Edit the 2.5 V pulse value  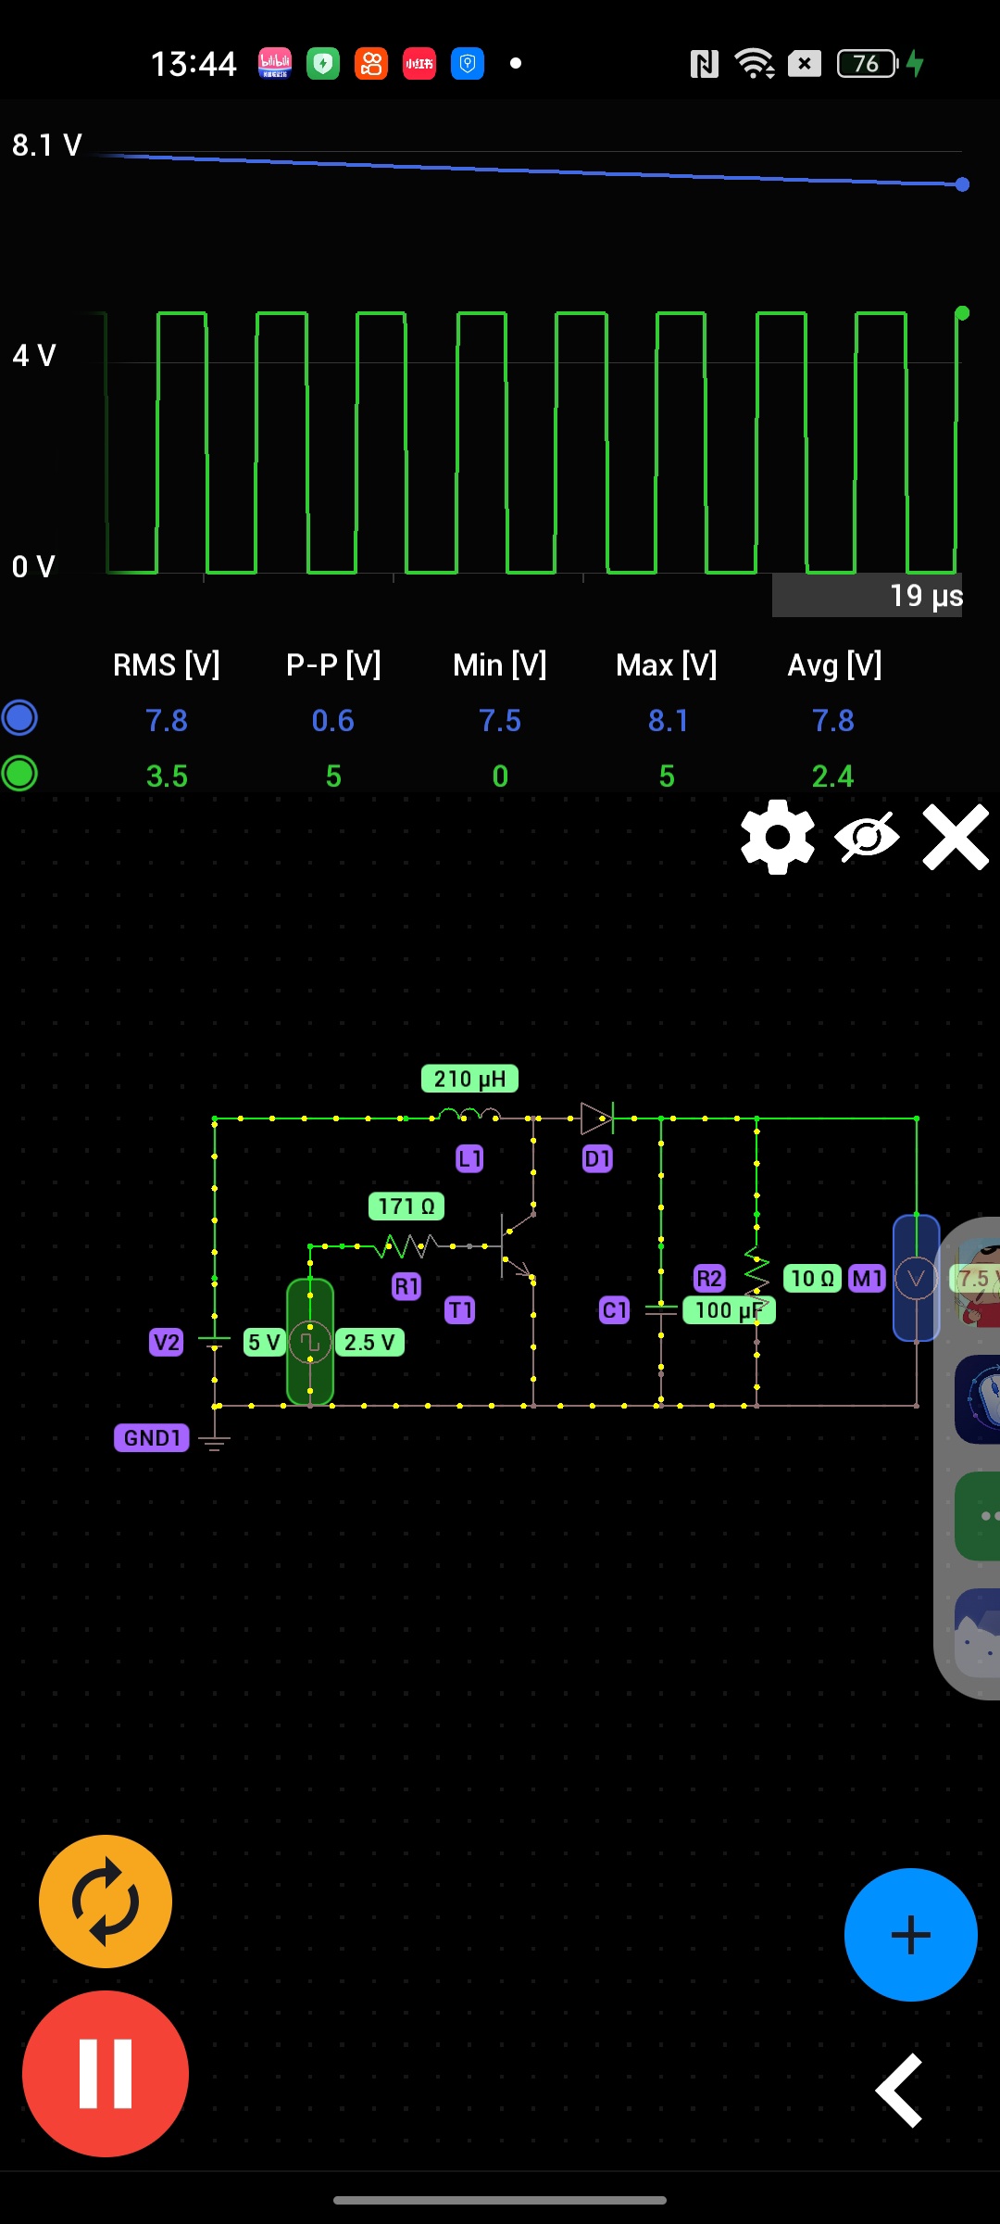click(369, 1342)
